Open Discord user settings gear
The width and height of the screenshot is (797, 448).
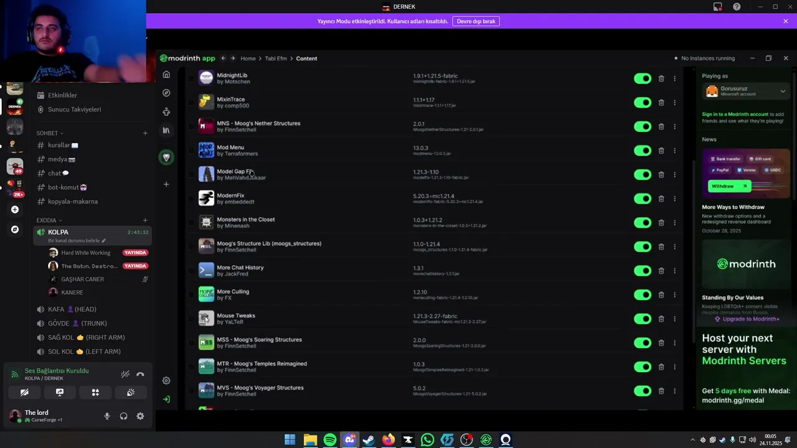140,416
